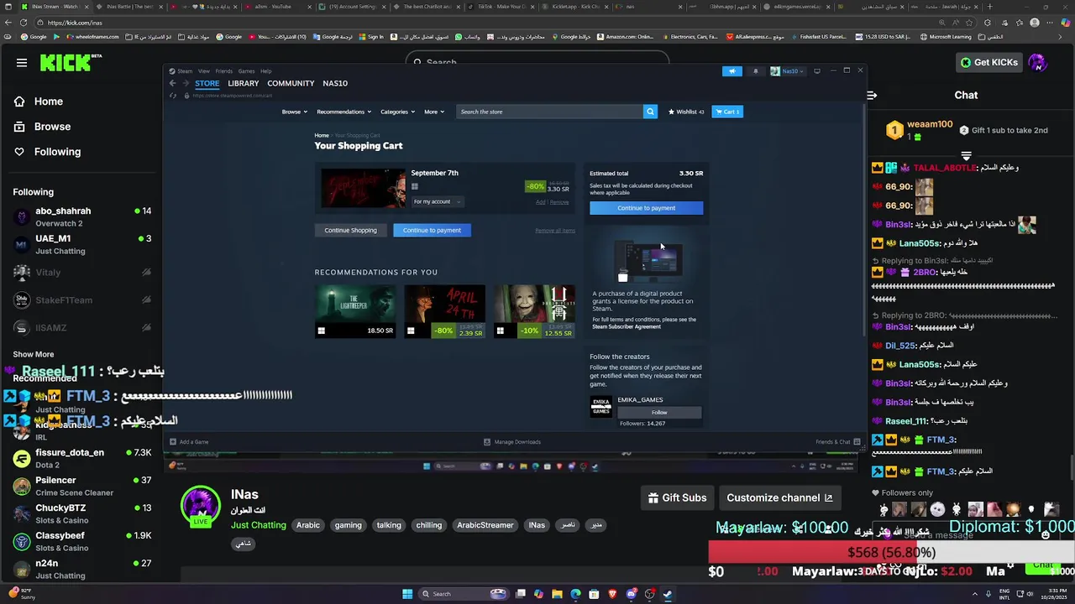Image resolution: width=1075 pixels, height=604 pixels.
Task: Click Remove all items link
Action: point(555,231)
